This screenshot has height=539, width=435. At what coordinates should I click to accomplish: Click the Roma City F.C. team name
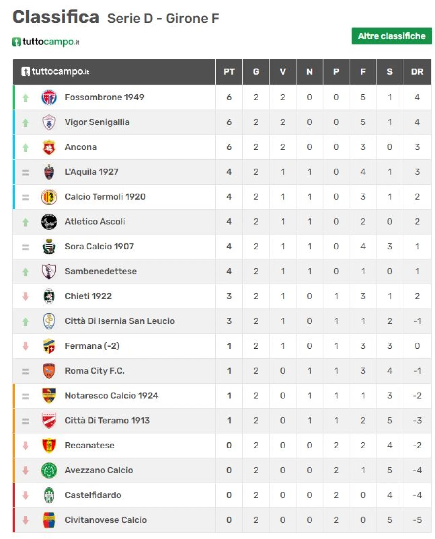94,371
